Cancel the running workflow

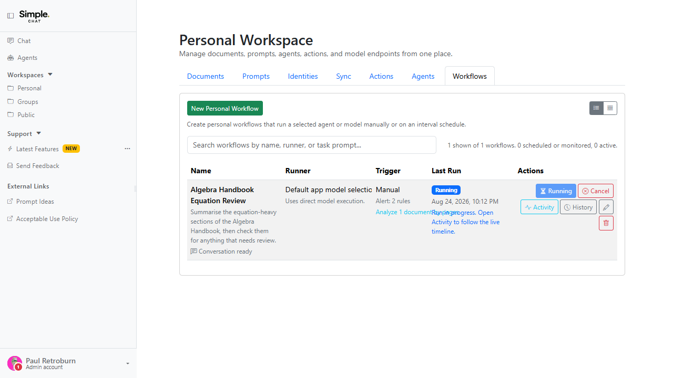point(596,191)
